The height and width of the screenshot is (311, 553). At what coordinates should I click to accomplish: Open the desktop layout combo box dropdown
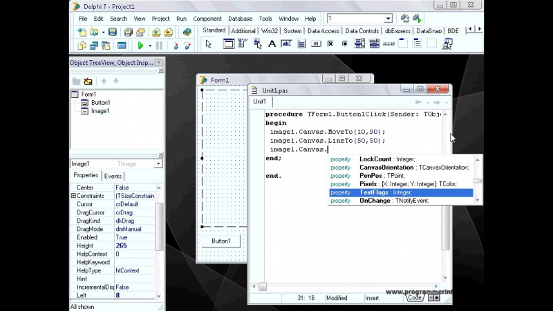[x=388, y=19]
